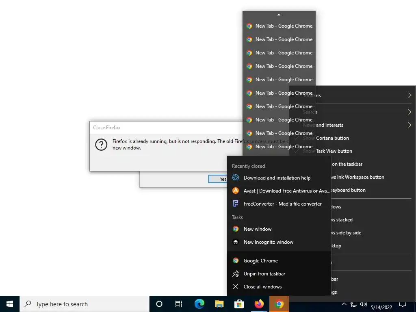The height and width of the screenshot is (312, 416).
Task: Open File Explorer from the taskbar
Action: [219, 304]
